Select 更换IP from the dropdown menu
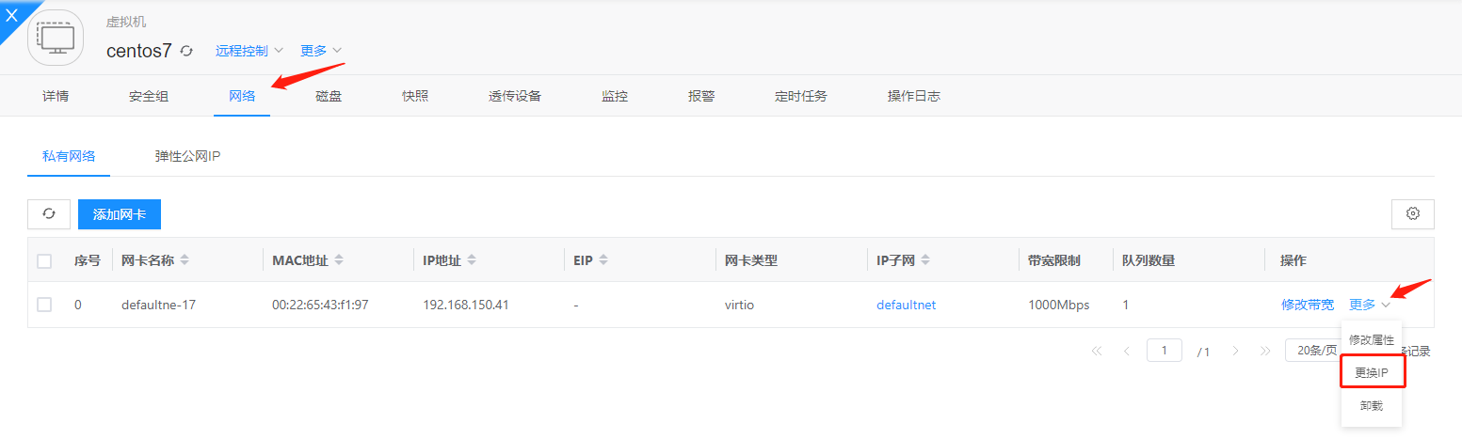 tap(1372, 372)
